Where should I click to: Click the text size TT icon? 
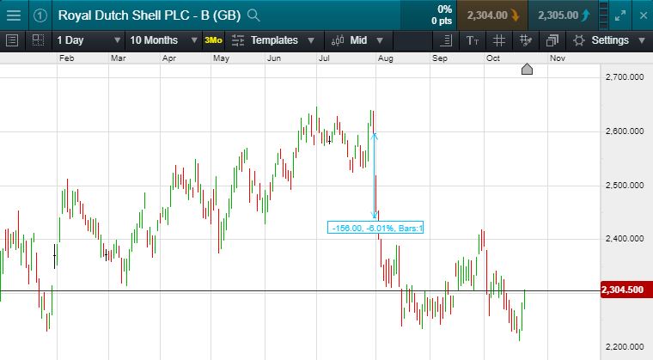click(x=473, y=40)
